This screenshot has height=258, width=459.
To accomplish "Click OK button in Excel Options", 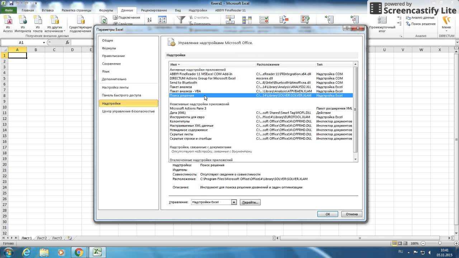I will pyautogui.click(x=327, y=214).
